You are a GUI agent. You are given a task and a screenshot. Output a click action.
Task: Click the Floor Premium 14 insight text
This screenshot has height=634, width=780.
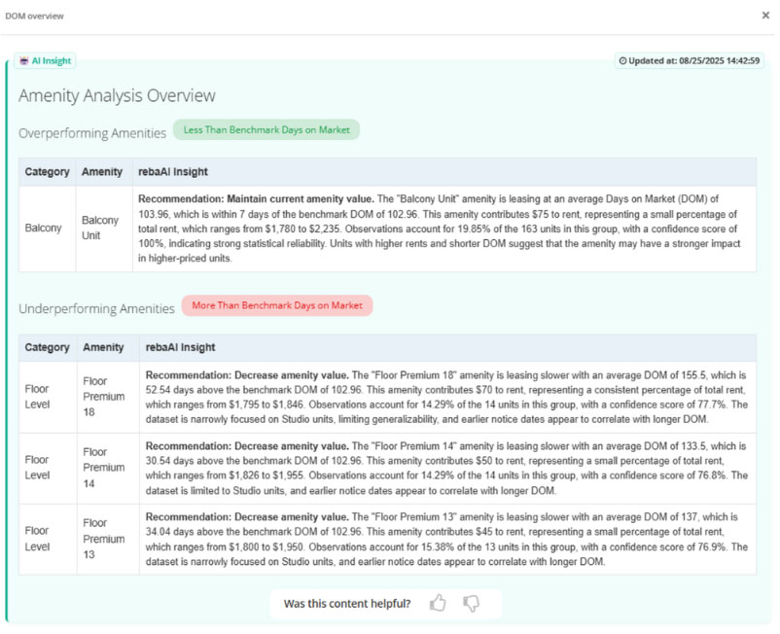[446, 468]
